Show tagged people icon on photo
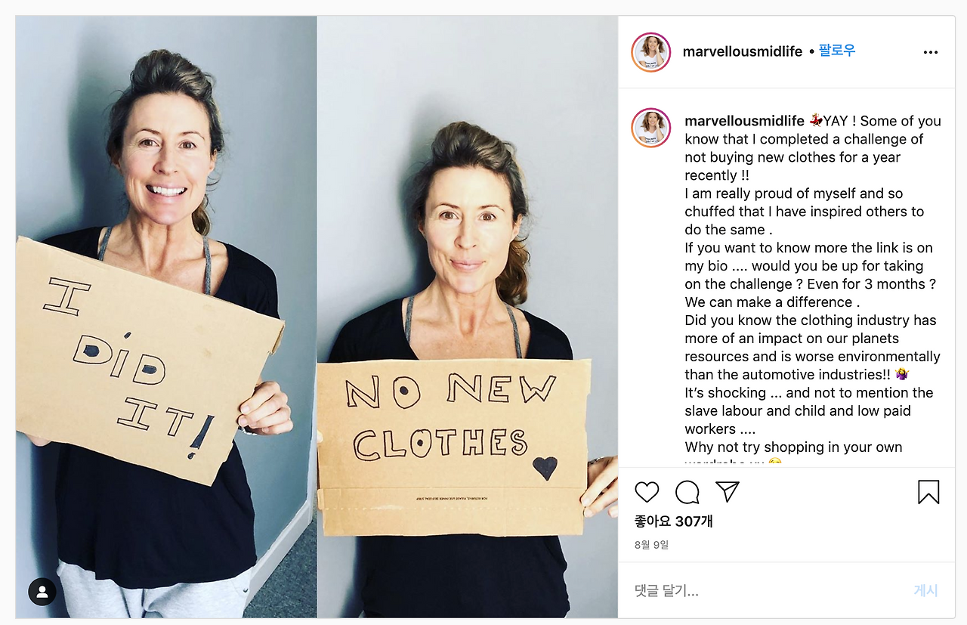The image size is (967, 625). (x=42, y=592)
